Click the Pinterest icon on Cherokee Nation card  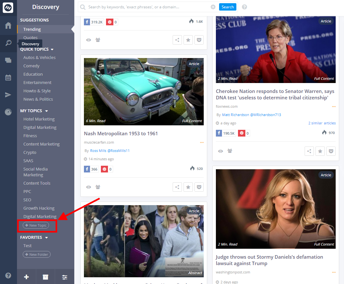tap(242, 133)
